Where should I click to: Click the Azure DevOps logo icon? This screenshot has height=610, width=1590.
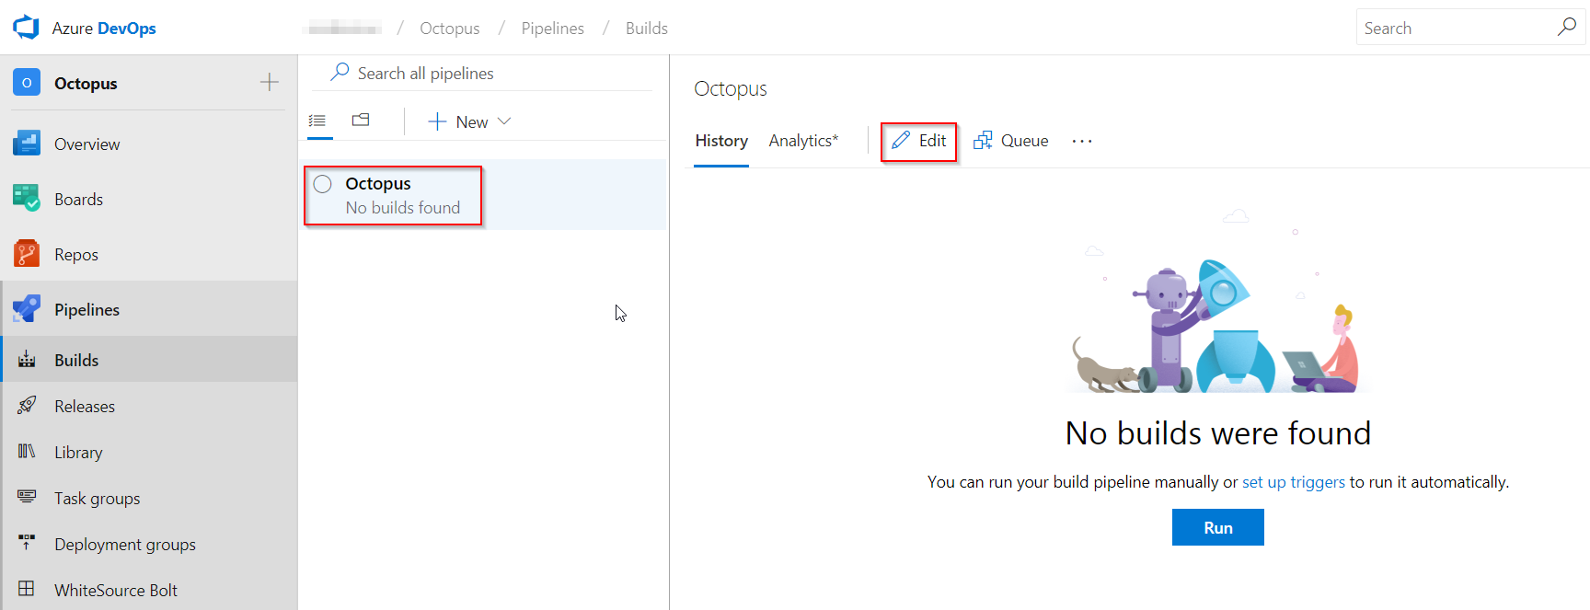tap(26, 28)
